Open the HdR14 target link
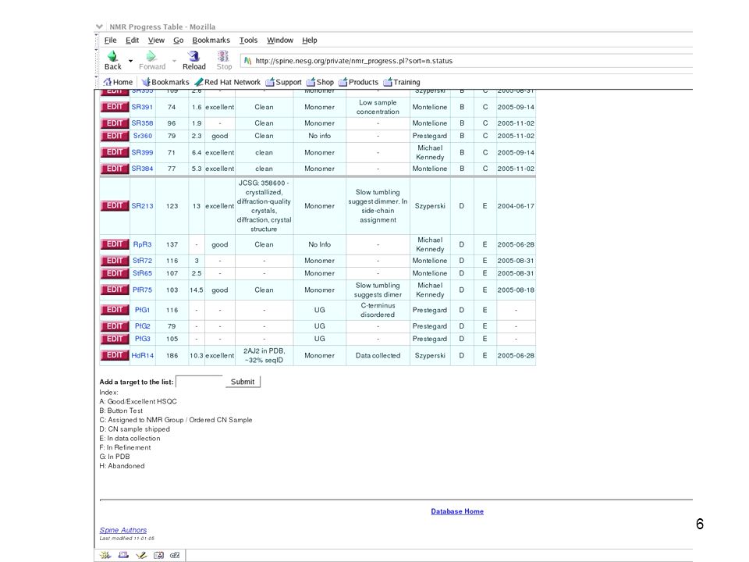Image resolution: width=749 pixels, height=562 pixels. tap(142, 356)
